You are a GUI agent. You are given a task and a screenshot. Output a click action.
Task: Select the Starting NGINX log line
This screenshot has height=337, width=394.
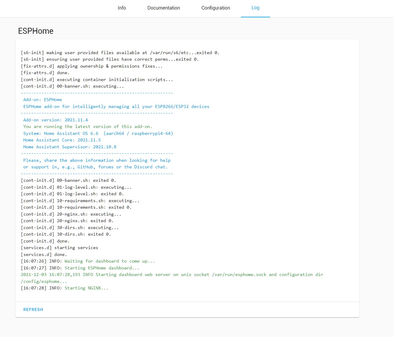64,288
